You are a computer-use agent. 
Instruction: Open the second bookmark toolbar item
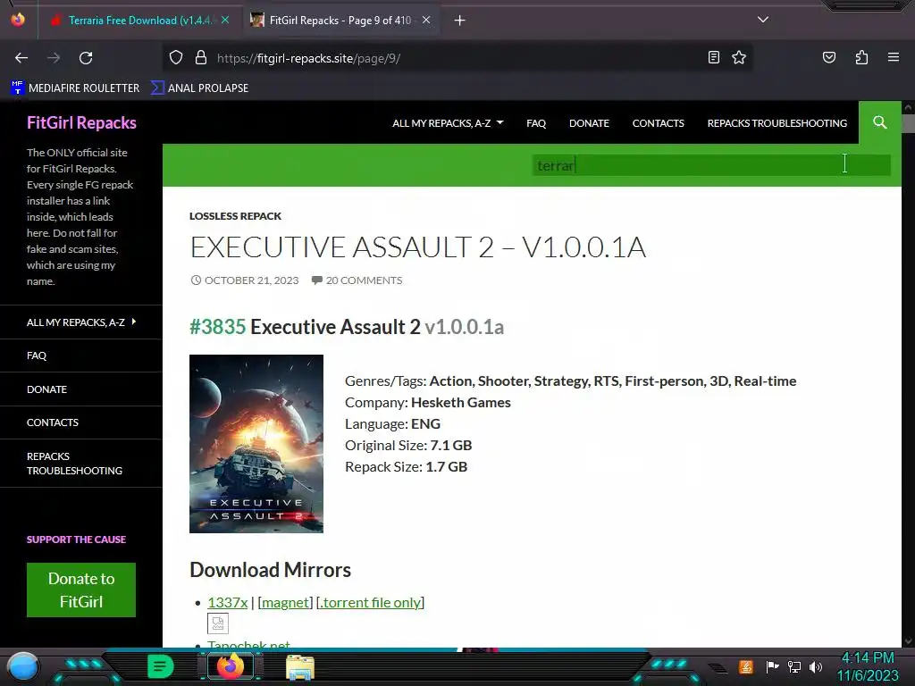point(199,88)
